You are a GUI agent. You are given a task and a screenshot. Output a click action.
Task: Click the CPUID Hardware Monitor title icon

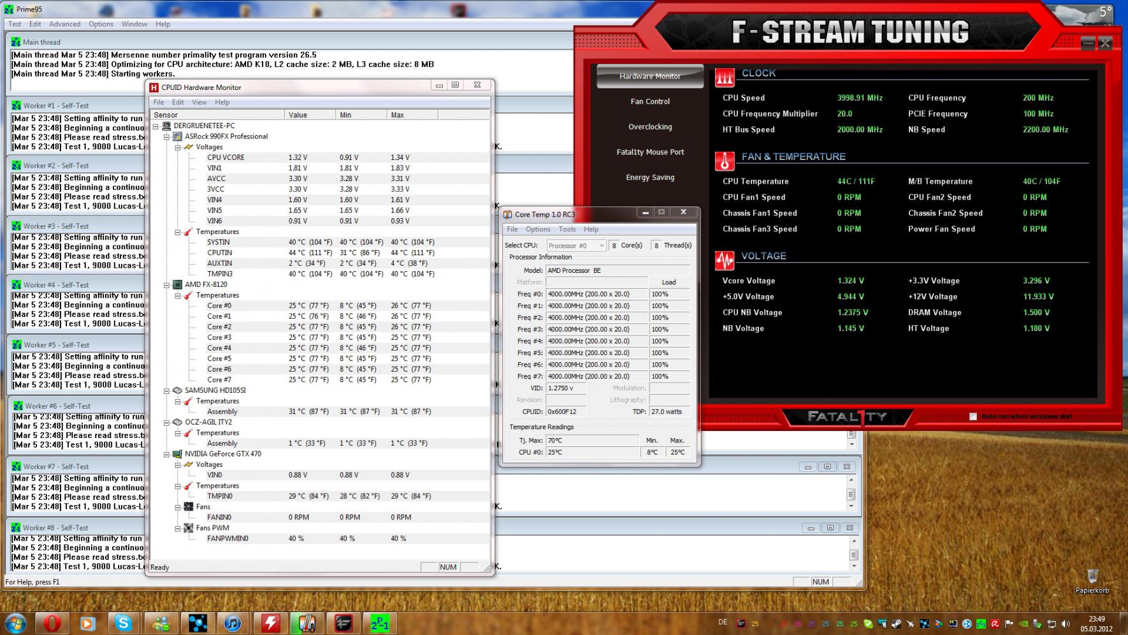click(154, 87)
